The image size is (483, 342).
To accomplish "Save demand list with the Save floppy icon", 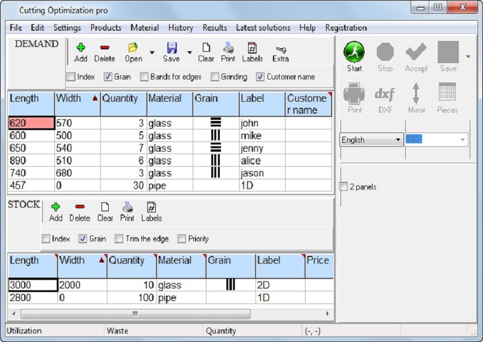I will point(171,48).
